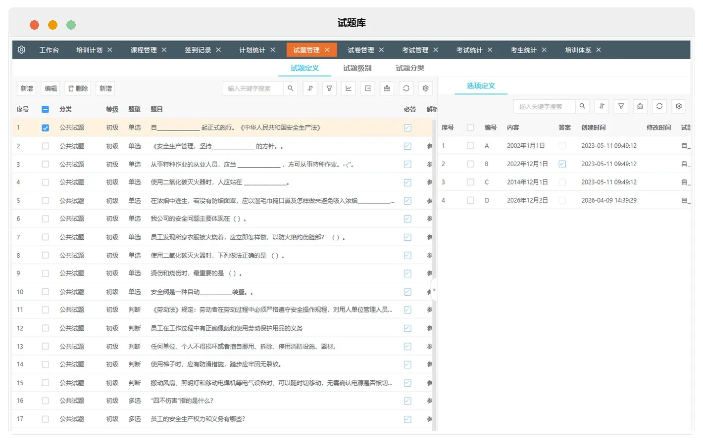The width and height of the screenshot is (703, 445).
Task: Close the 试题管理 tab
Action: pyautogui.click(x=327, y=50)
